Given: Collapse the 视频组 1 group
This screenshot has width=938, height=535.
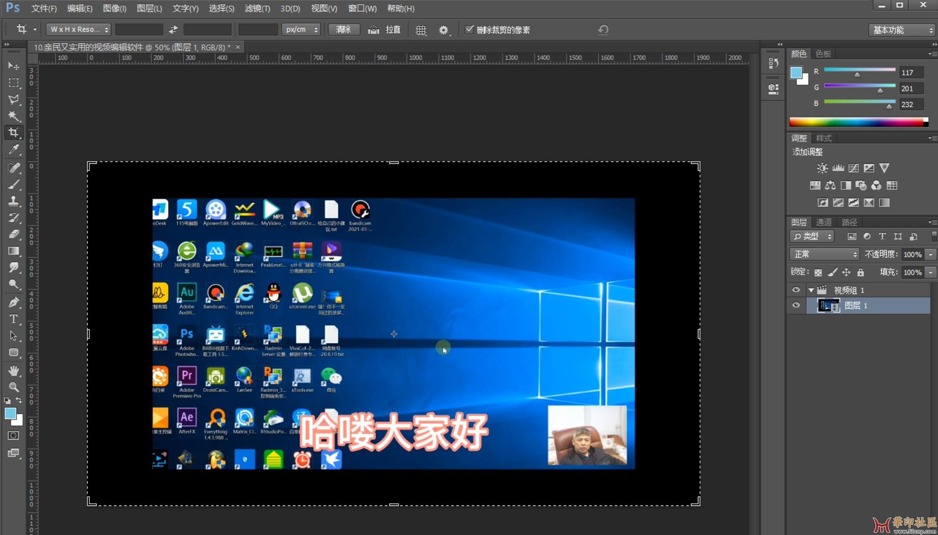Looking at the screenshot, I should click(x=811, y=290).
